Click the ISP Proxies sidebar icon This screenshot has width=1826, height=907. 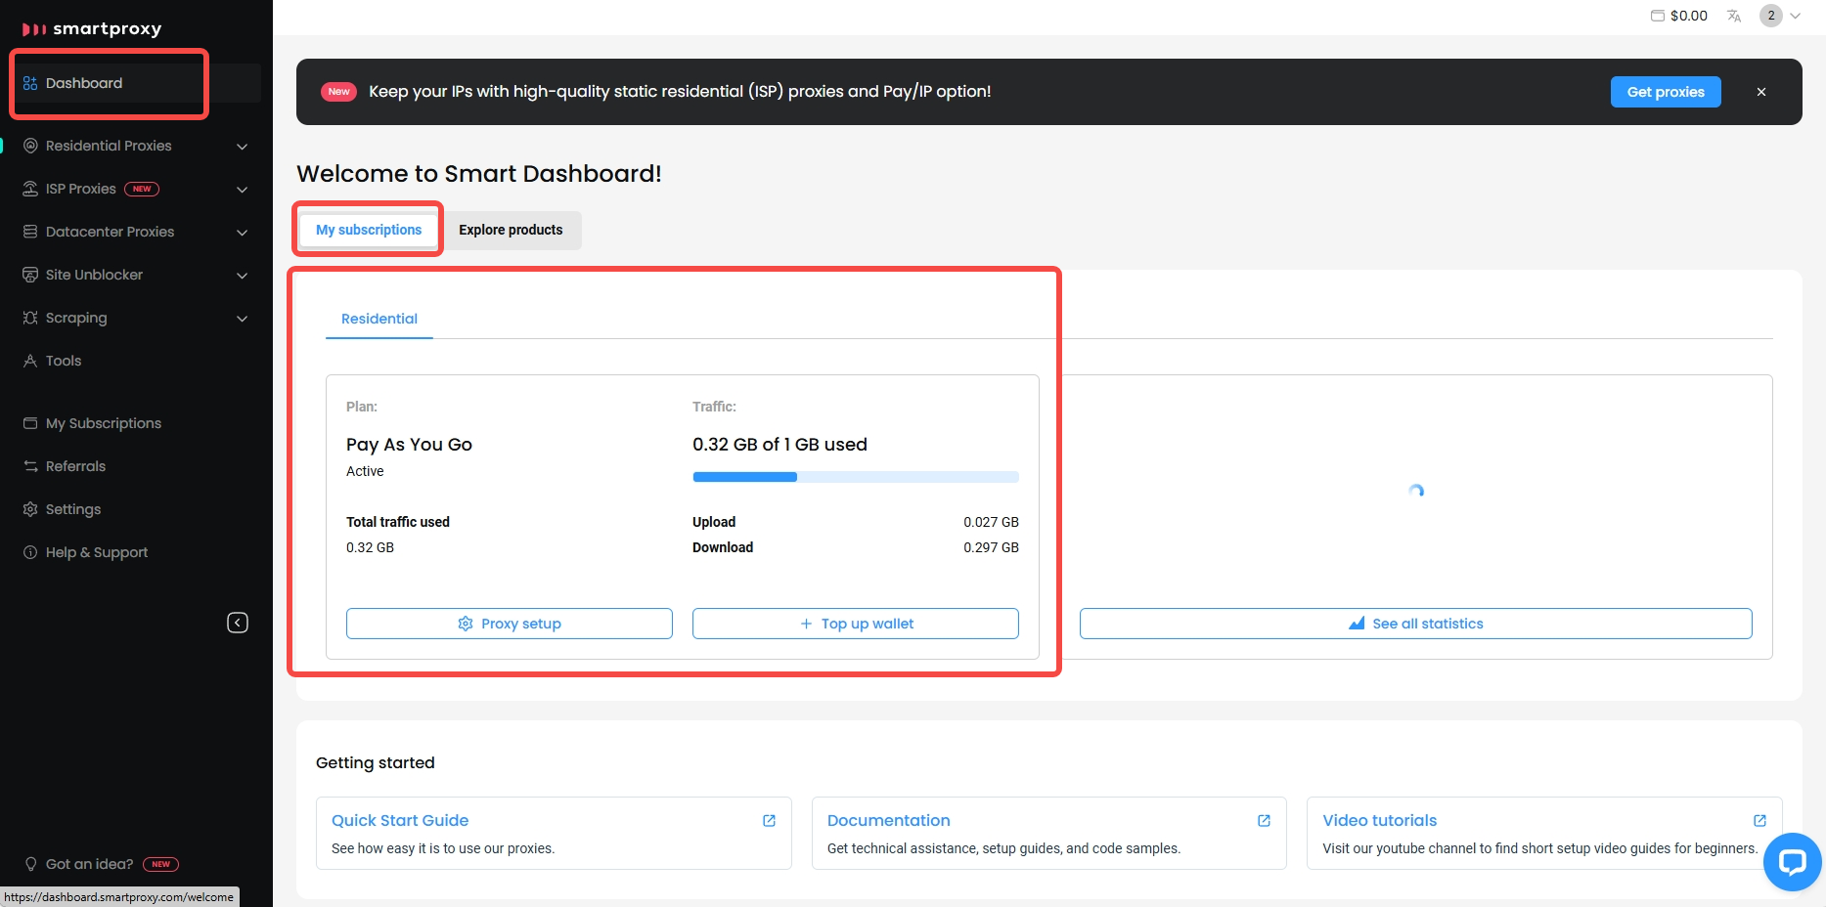30,189
